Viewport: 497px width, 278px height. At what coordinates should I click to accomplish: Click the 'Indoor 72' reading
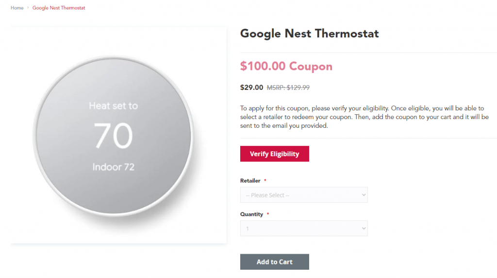tap(114, 167)
